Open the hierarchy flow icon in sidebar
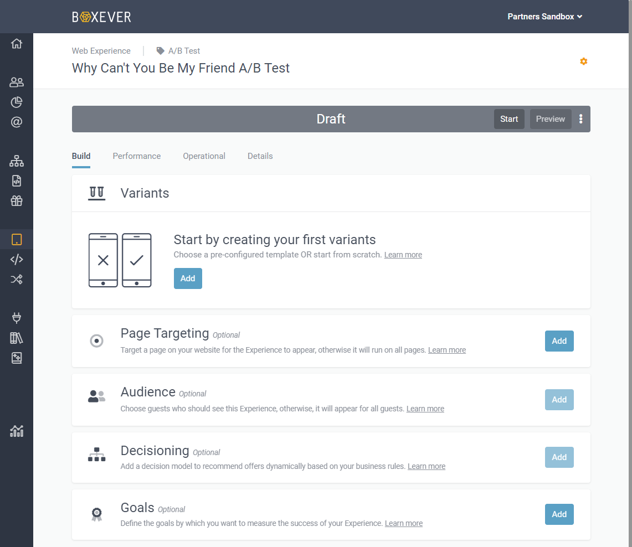Image resolution: width=632 pixels, height=547 pixels. coord(17,161)
